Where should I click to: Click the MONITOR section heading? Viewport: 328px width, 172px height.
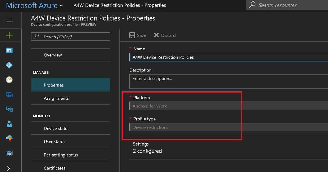click(x=42, y=116)
